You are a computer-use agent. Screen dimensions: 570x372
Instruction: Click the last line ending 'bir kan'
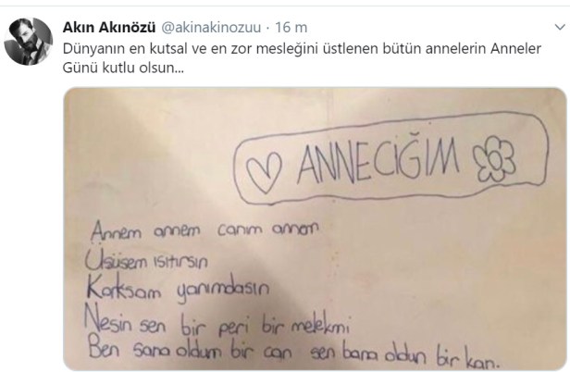(293, 353)
